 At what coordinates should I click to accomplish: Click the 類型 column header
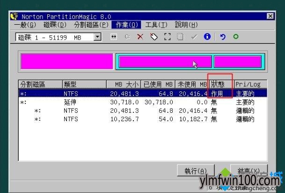point(84,84)
